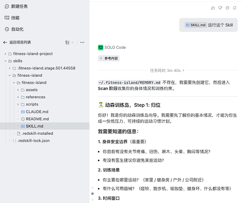
Task: Click the lowest message navigation dot
Action: 93,199
